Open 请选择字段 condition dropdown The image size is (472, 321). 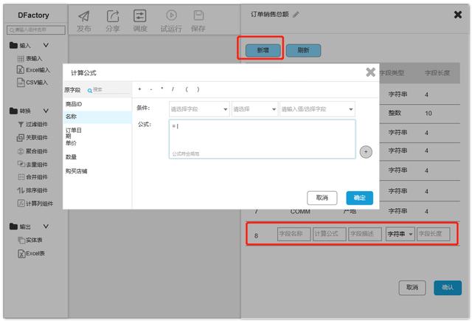point(199,109)
